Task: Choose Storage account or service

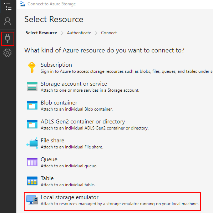Action: [x=83, y=86]
